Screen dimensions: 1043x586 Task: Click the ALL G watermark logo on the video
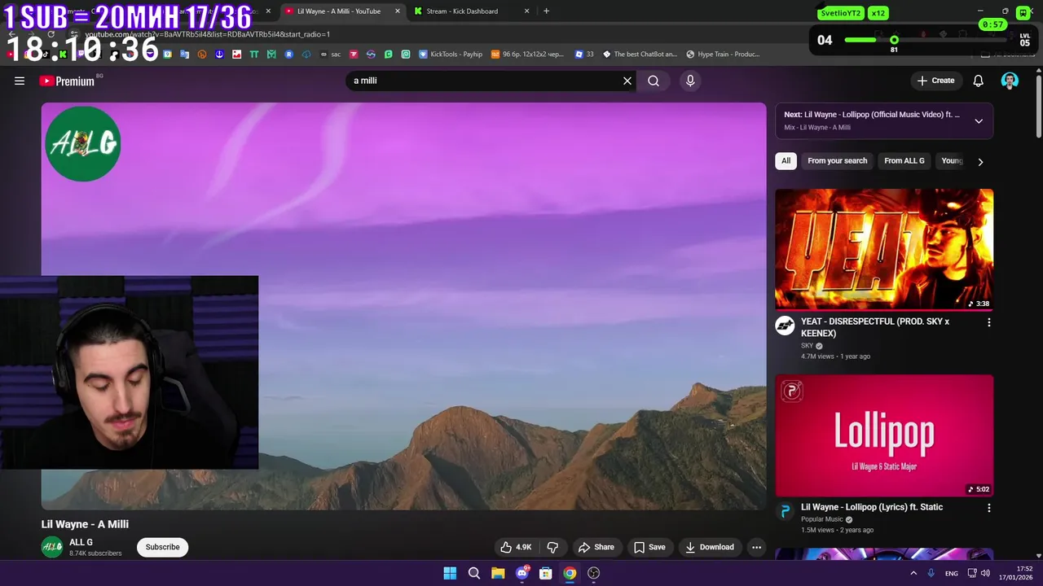tap(82, 144)
